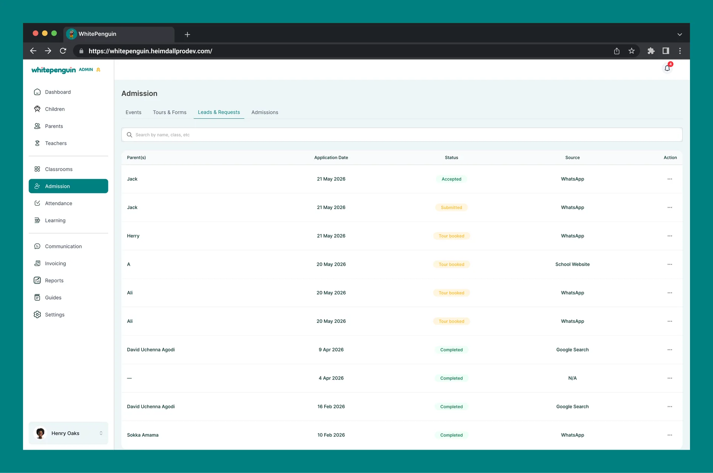Click the Submitted status badge
The height and width of the screenshot is (473, 713).
pos(451,208)
